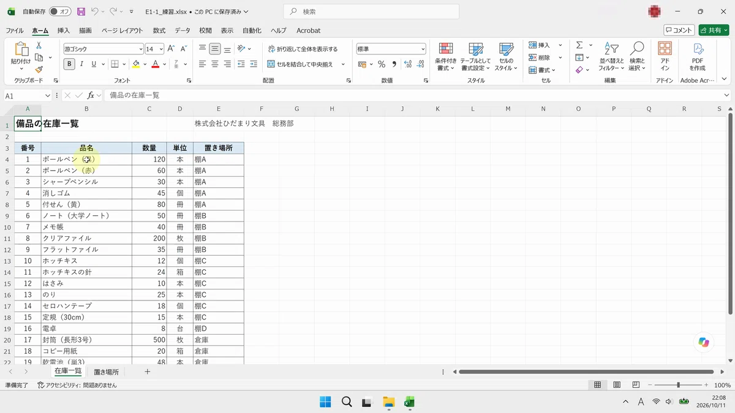Click the Clear eraser icon
This screenshot has width=735, height=413.
click(x=579, y=70)
